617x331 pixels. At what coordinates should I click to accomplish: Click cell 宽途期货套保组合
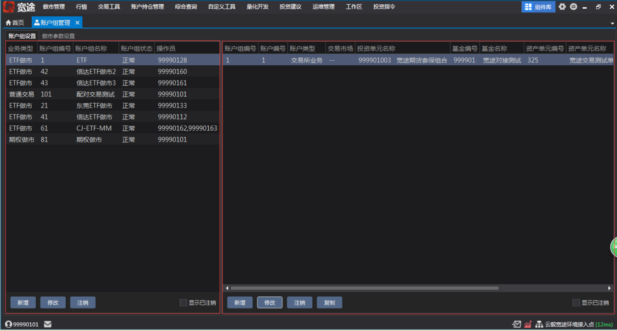(x=422, y=60)
